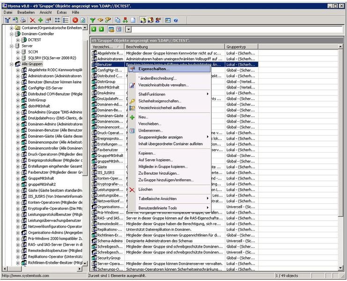
Task: Click the red X delete toolbar icon
Action: coord(32,20)
